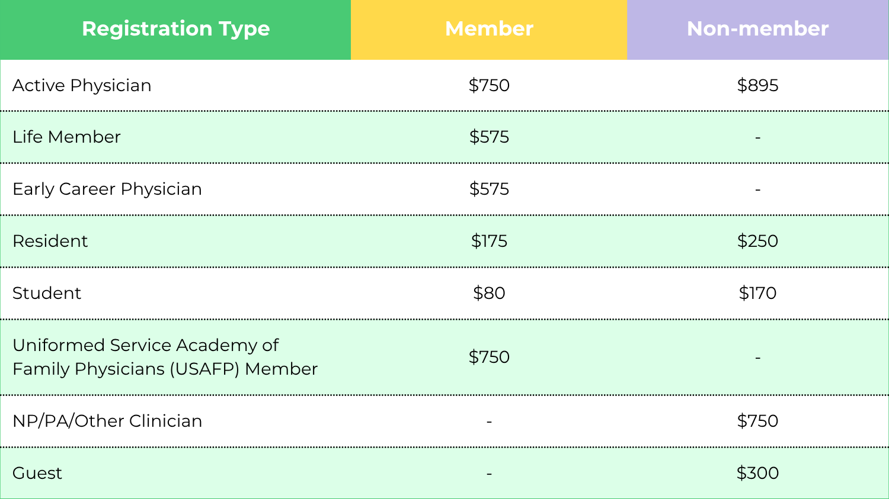Click the $895 Active Physician non-member price
Screen dimensions: 889x499
click(757, 85)
